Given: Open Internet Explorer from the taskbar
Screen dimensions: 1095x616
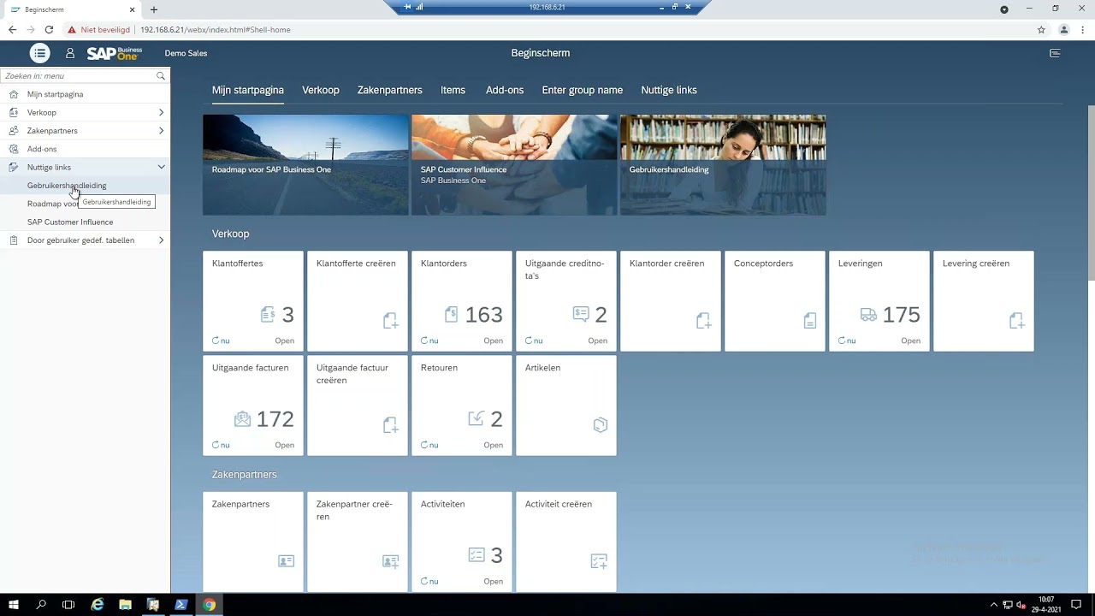Looking at the screenshot, I should point(98,604).
